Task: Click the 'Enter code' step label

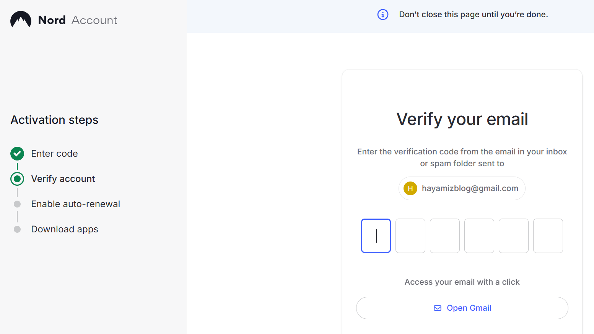Action: tap(55, 154)
